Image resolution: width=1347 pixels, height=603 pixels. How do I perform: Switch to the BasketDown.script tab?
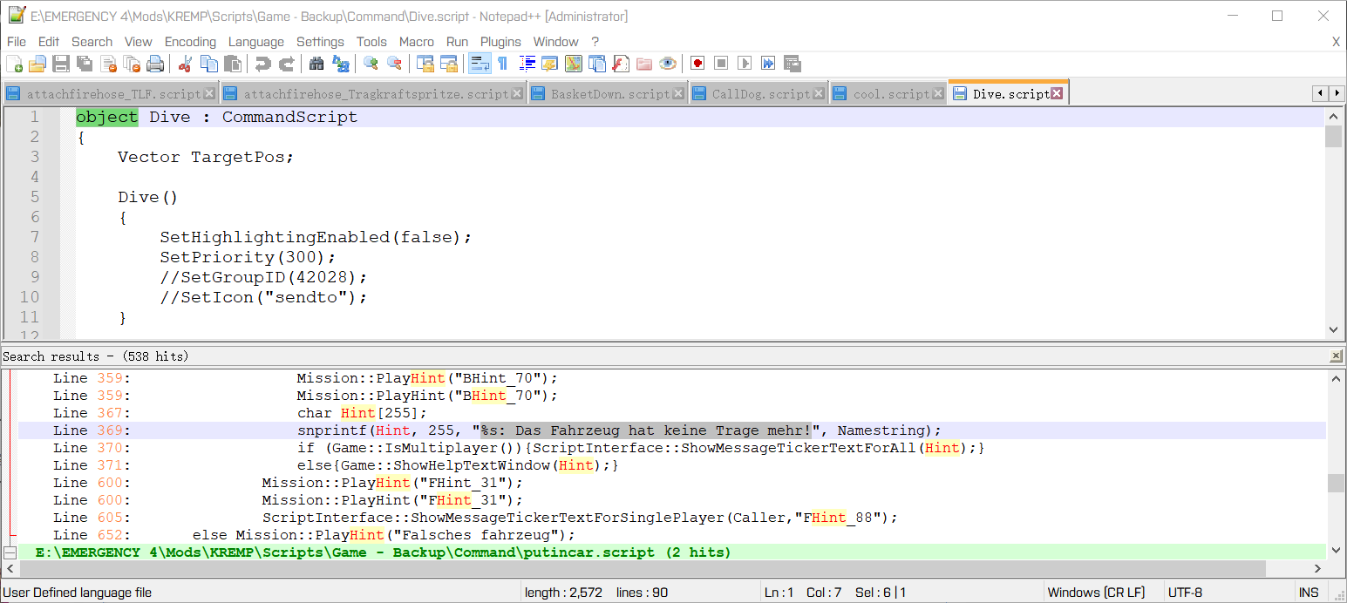tap(609, 94)
